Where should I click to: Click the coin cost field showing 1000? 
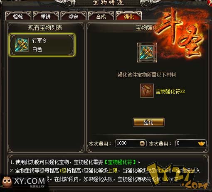coord(131,143)
